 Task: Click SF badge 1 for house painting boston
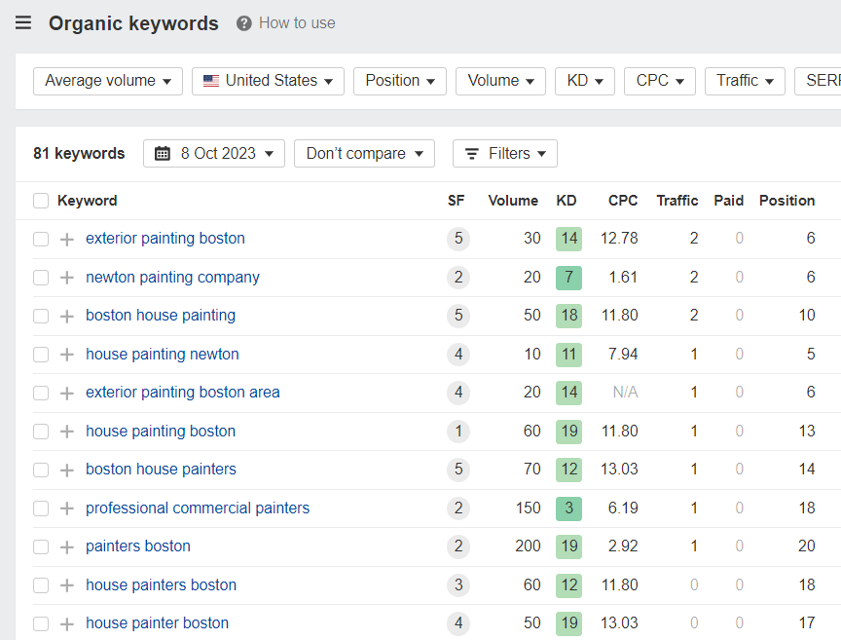pyautogui.click(x=458, y=432)
